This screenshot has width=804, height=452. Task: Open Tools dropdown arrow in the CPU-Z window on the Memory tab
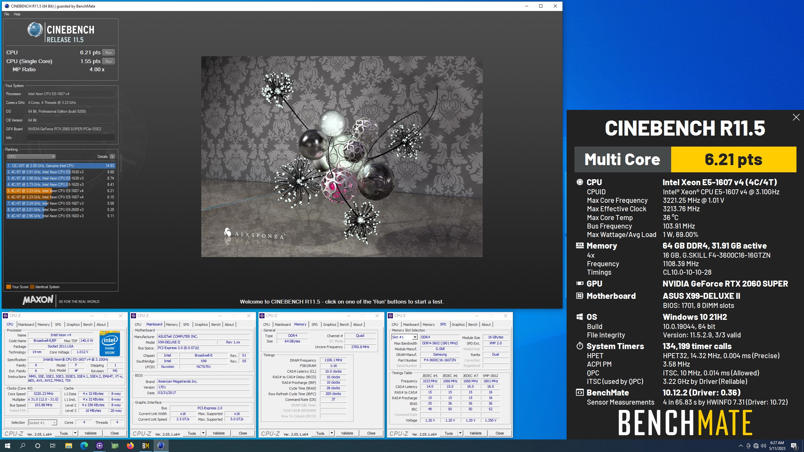point(332,433)
